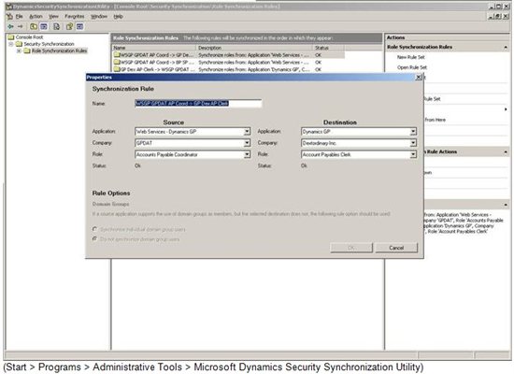Screen dimensions: 514x374
Task: Open the Source Role dropdown
Action: 247,154
